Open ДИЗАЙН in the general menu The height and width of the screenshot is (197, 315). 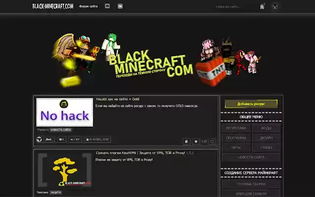(x=266, y=138)
